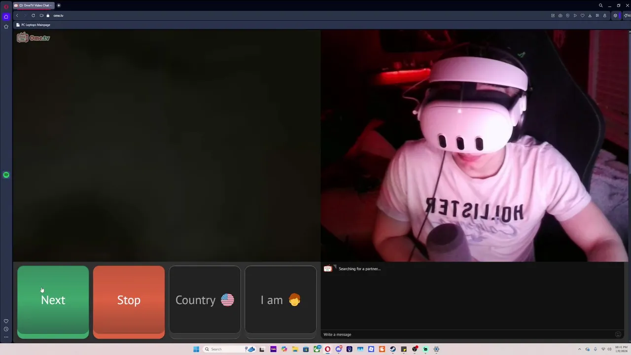Viewport: 631px width, 355px height.
Task: Open Steam from the taskbar
Action: click(393, 349)
